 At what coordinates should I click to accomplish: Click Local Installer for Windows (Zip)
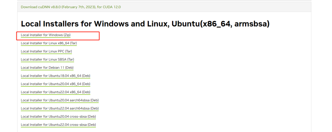click(45, 35)
